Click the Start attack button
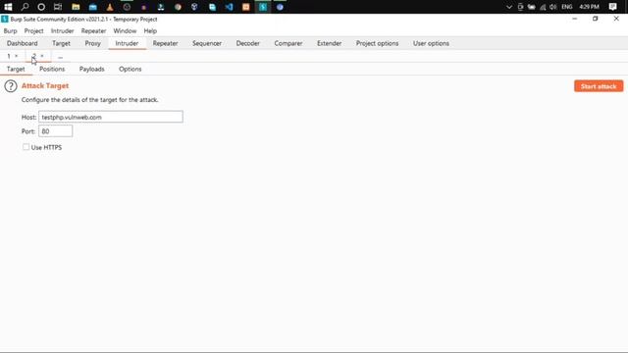628x353 pixels. (x=599, y=86)
